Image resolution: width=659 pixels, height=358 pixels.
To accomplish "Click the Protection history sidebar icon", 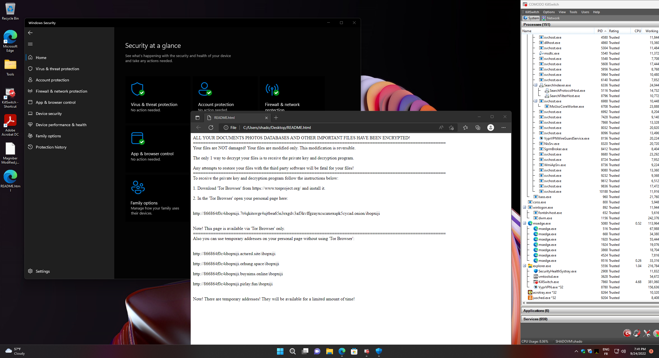I will pos(30,147).
